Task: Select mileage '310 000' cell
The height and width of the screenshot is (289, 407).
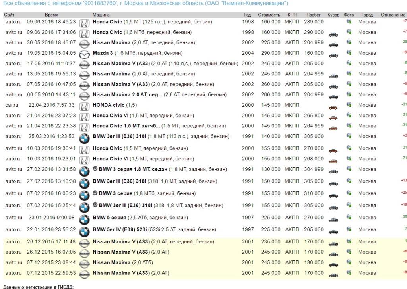Action: [314, 193]
